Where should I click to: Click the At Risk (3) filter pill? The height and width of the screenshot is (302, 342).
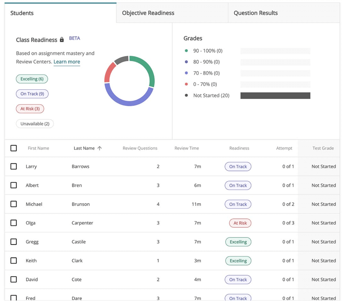pos(30,108)
